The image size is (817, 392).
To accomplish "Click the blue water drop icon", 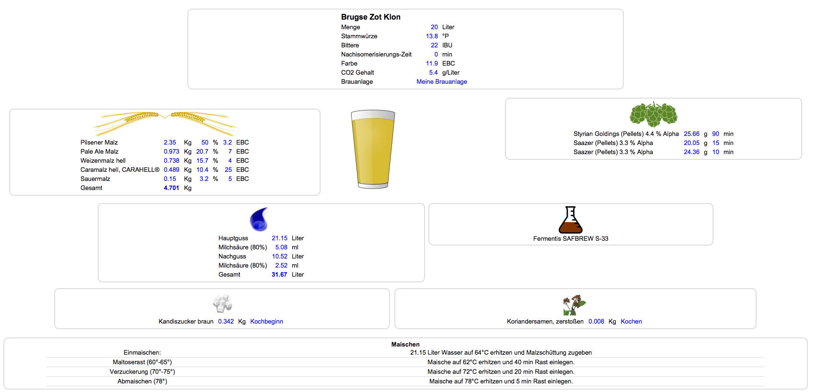I will [x=259, y=219].
